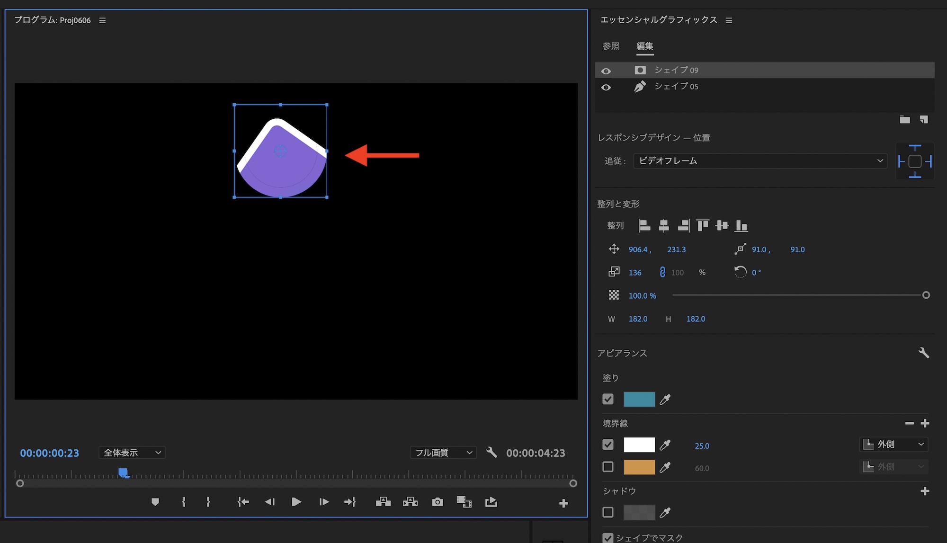Screen dimensions: 947x543
Task: Click the white stroke color swatch
Action: click(639, 445)
